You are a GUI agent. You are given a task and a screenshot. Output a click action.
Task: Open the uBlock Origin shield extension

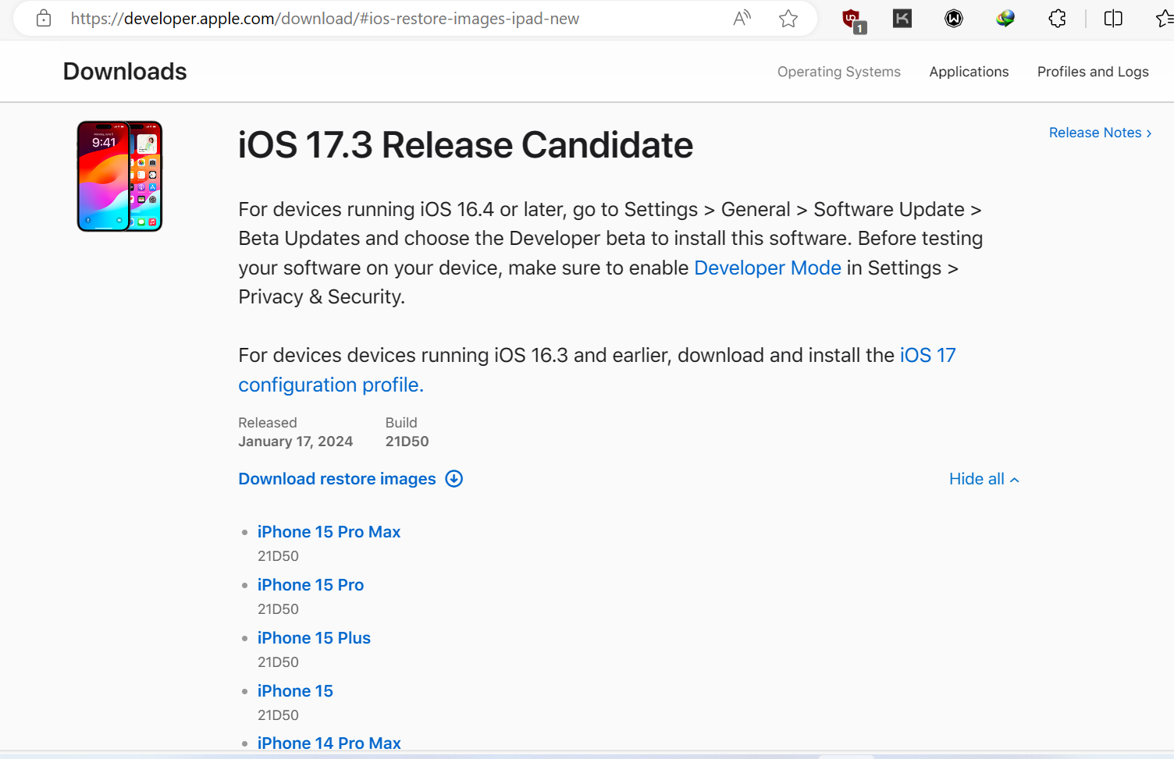[853, 20]
